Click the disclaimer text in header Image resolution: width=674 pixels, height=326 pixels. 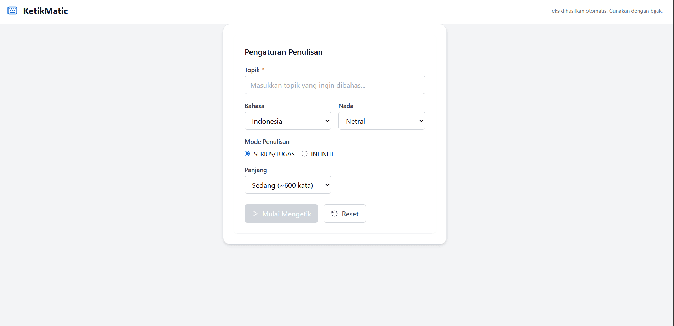tap(606, 11)
